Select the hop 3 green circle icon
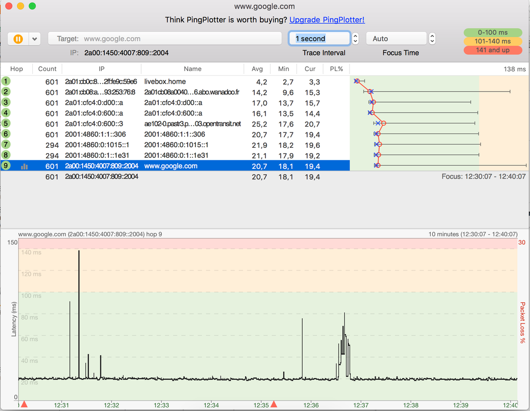This screenshot has height=411, width=530. pyautogui.click(x=6, y=102)
